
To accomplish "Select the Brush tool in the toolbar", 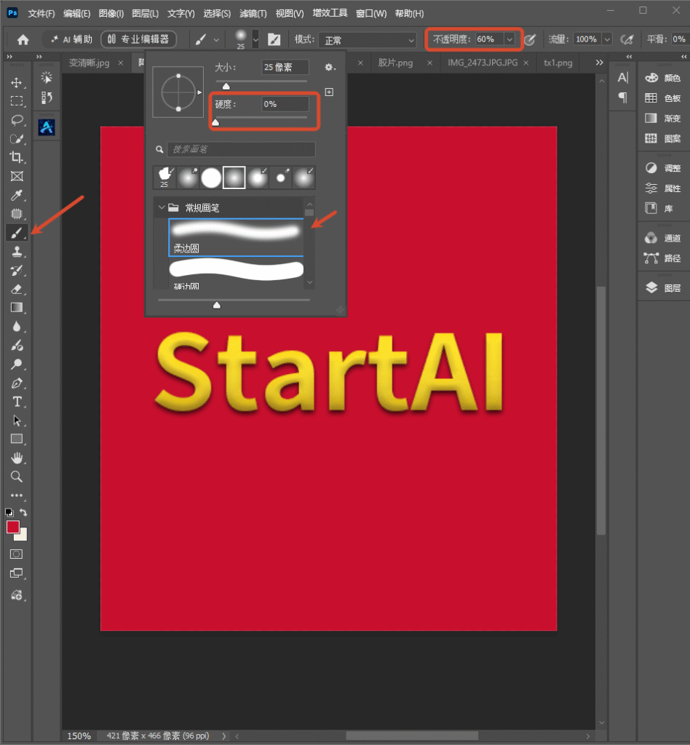I will tap(17, 233).
